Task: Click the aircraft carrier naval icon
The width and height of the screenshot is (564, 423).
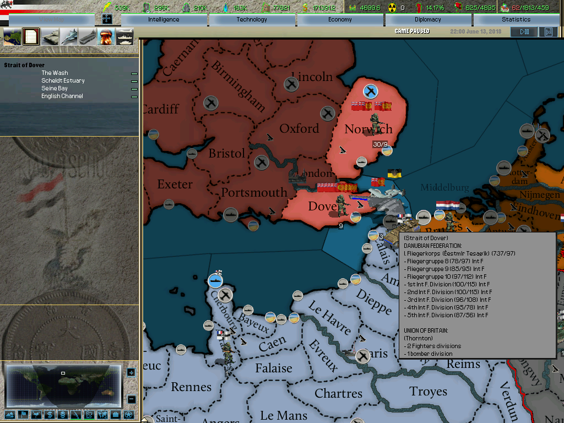Action: [88, 37]
